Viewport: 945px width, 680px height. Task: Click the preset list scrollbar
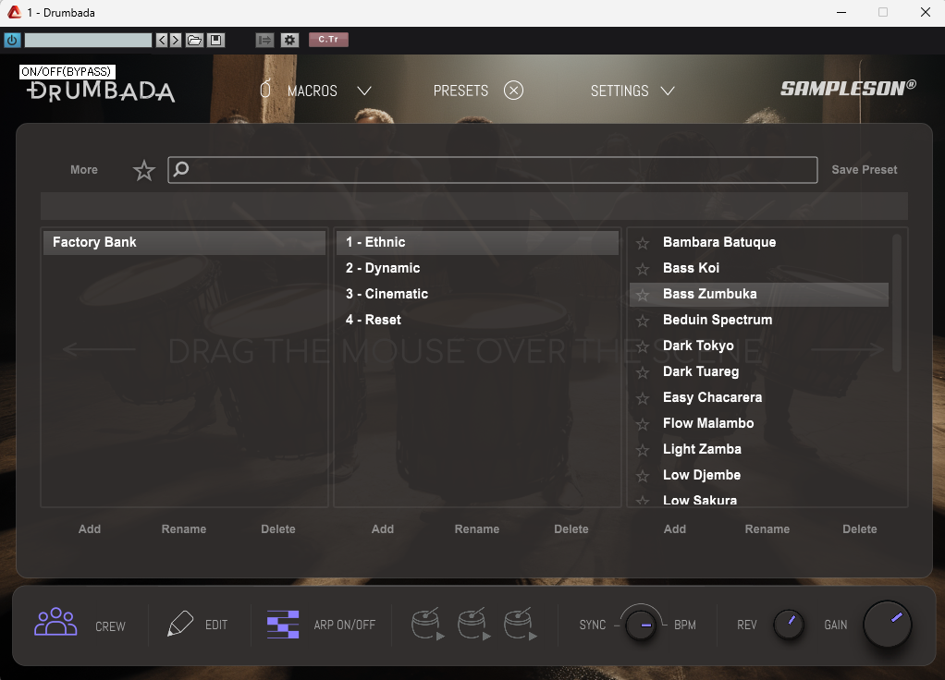click(x=897, y=303)
